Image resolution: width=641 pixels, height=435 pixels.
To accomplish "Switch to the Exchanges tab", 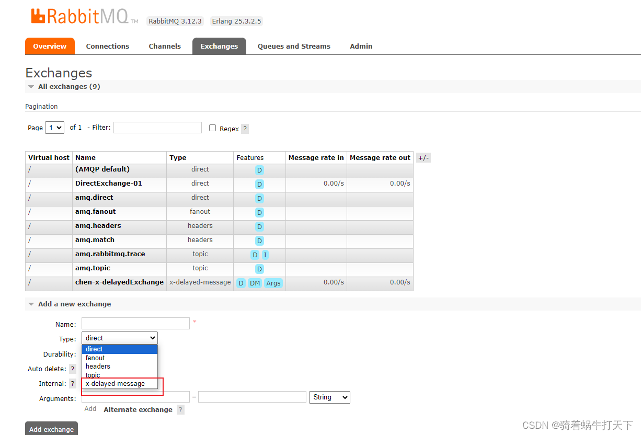I will [219, 46].
